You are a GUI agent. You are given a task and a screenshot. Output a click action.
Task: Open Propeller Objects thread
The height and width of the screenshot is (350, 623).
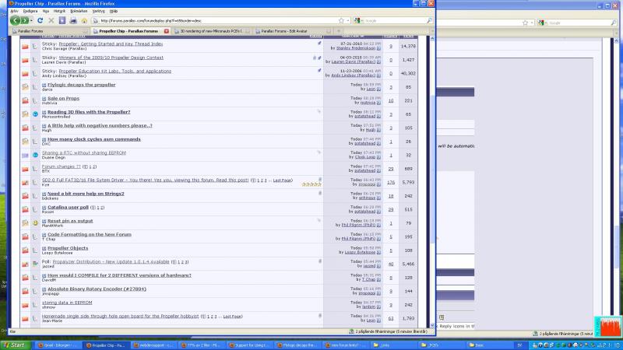pyautogui.click(x=68, y=248)
